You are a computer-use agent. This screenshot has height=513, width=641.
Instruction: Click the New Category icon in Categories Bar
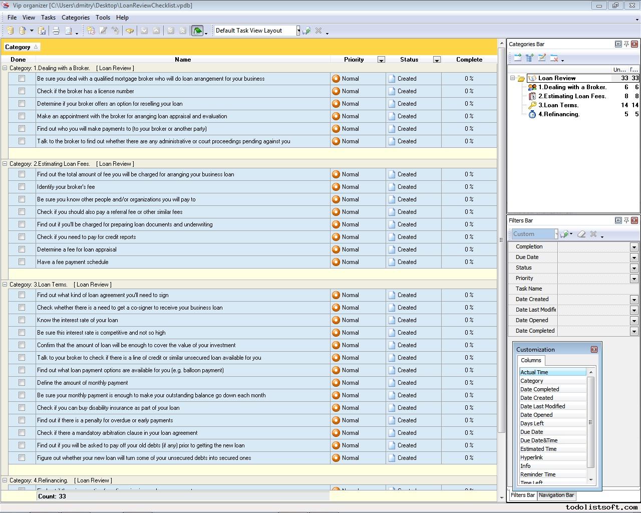(517, 59)
